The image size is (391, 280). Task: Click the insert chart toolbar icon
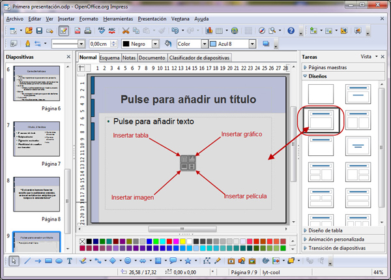[x=209, y=31]
